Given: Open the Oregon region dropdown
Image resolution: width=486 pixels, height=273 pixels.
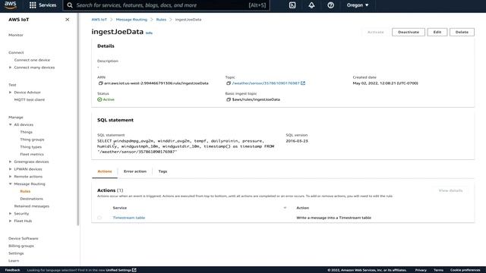Looking at the screenshot, I should point(358,5).
